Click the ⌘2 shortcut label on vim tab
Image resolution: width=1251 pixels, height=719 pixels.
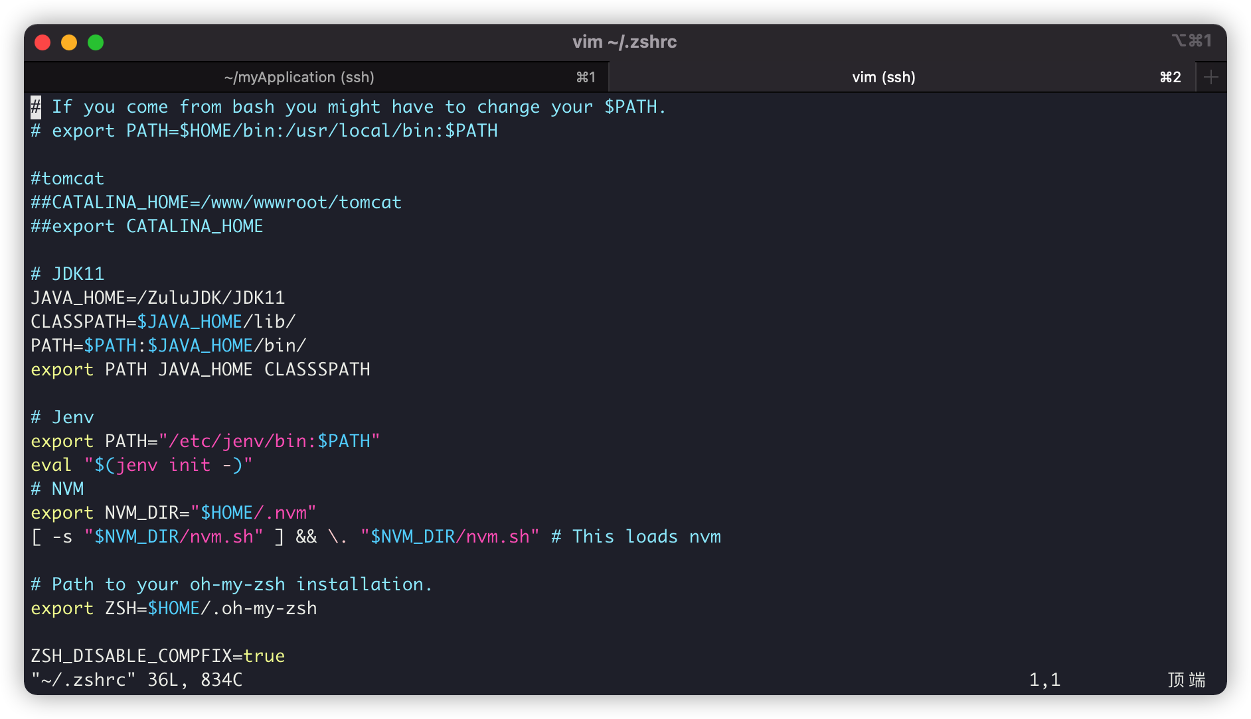pos(1171,78)
